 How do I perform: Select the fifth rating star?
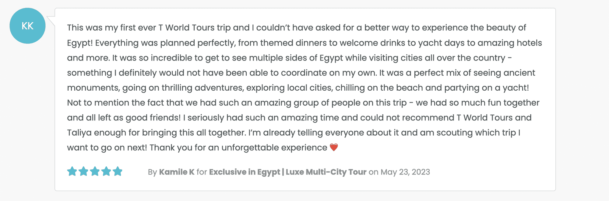click(117, 172)
